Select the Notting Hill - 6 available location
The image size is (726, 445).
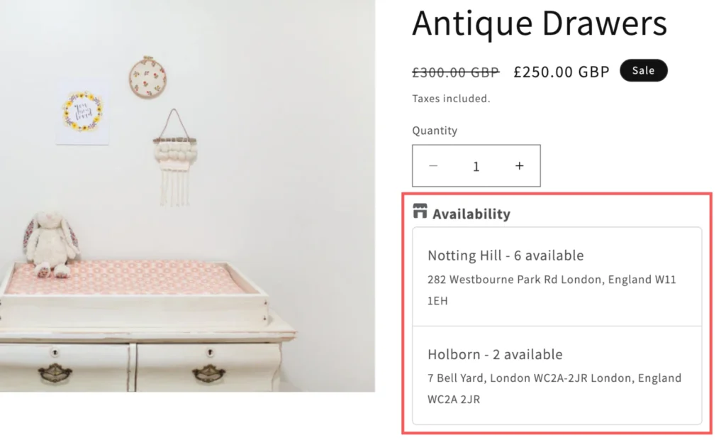[x=506, y=256]
